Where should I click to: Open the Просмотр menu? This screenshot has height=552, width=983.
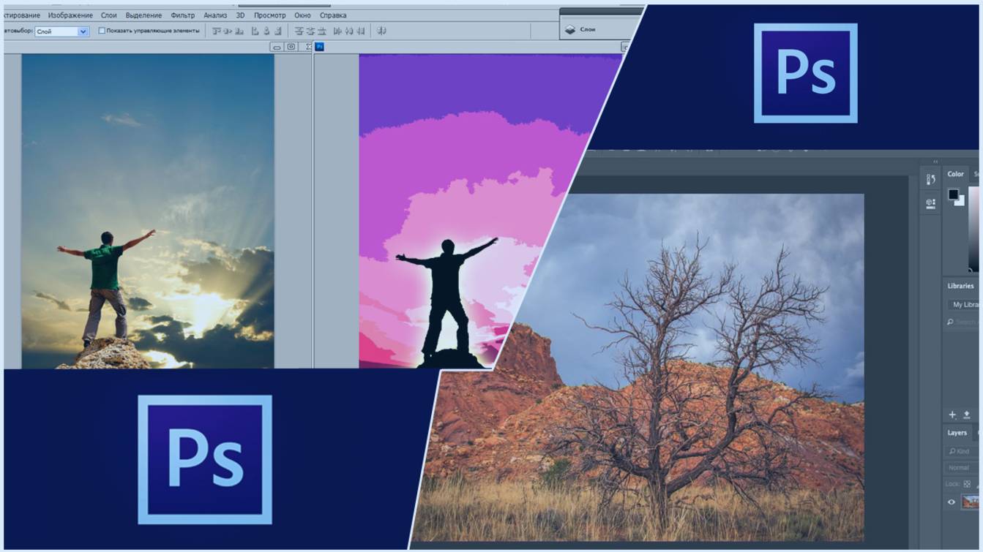[270, 15]
